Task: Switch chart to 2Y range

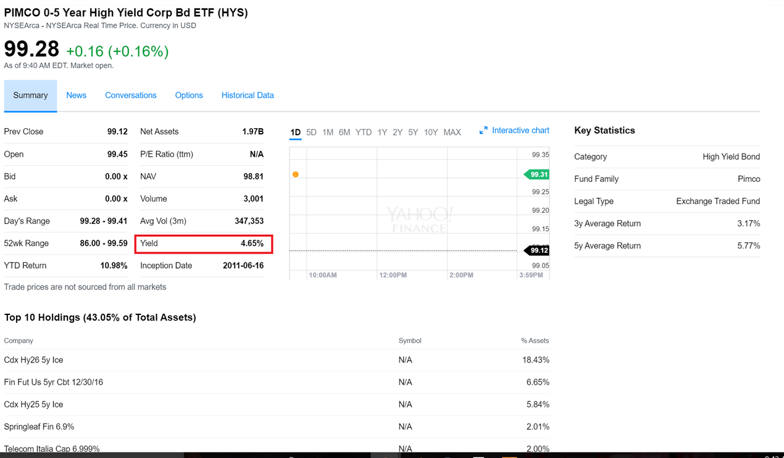Action: point(398,132)
